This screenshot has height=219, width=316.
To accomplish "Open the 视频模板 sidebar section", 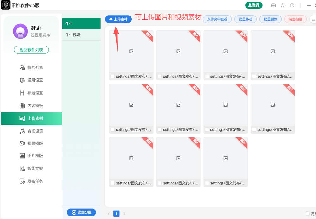I will [36, 143].
